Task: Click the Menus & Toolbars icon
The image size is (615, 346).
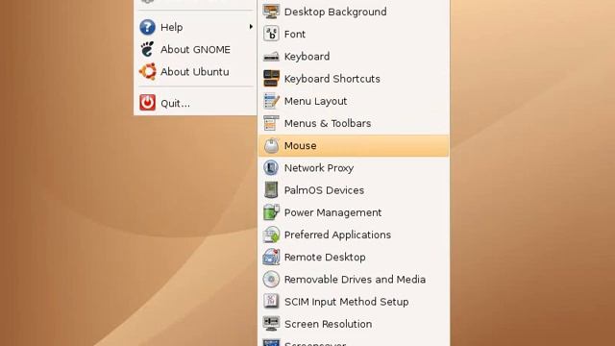Action: click(271, 123)
